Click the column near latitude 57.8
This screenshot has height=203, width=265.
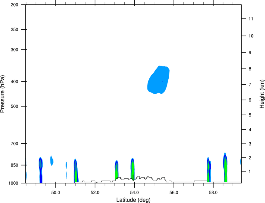coord(209,170)
